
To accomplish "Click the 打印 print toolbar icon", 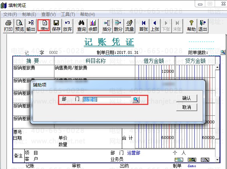I will tap(8, 26).
